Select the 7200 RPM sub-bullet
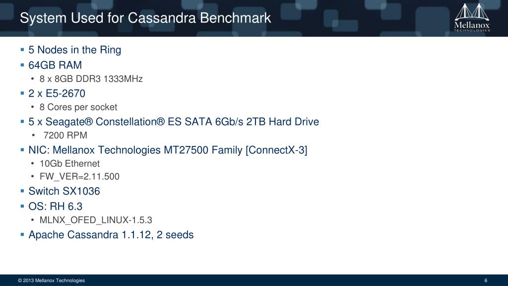Viewport: 508px width, 286px height. [x=65, y=135]
